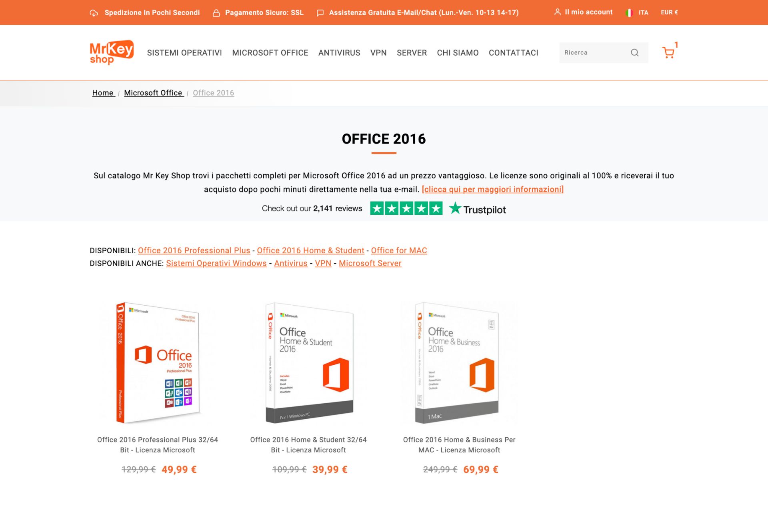Click the crossed-out 109,99 € price

(x=289, y=470)
